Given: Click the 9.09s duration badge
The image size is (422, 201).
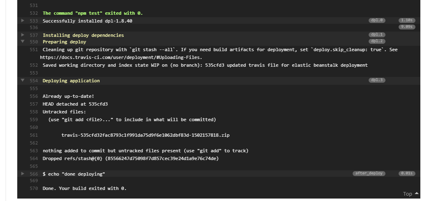Looking at the screenshot, I should coord(407,27).
